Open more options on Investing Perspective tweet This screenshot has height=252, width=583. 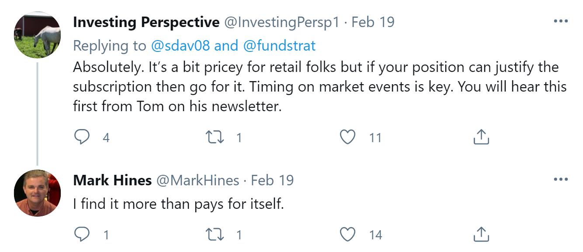[560, 21]
